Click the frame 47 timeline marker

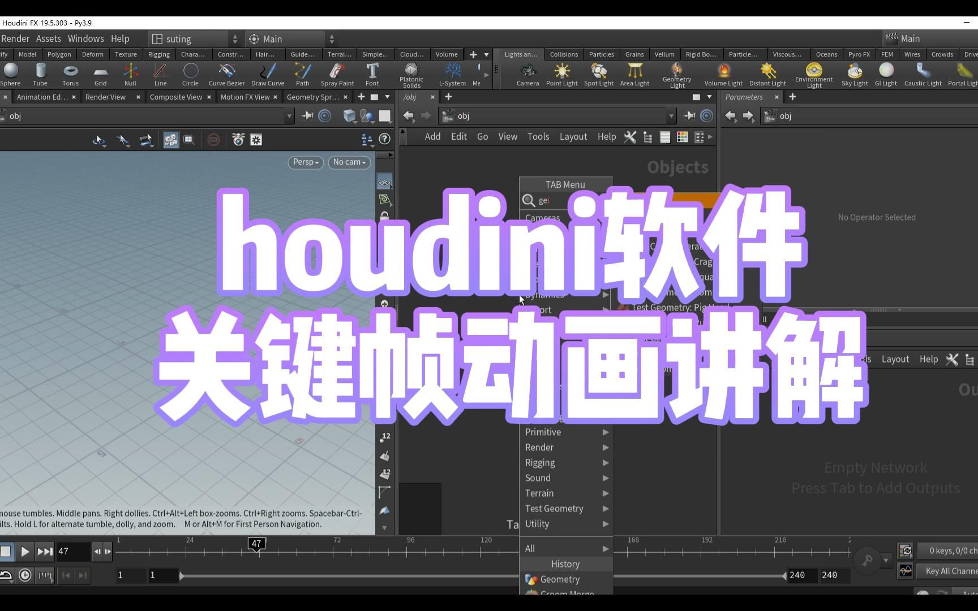pyautogui.click(x=256, y=544)
